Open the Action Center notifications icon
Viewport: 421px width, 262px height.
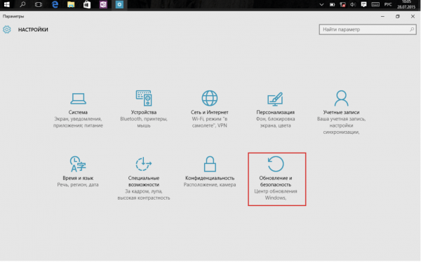point(363,5)
